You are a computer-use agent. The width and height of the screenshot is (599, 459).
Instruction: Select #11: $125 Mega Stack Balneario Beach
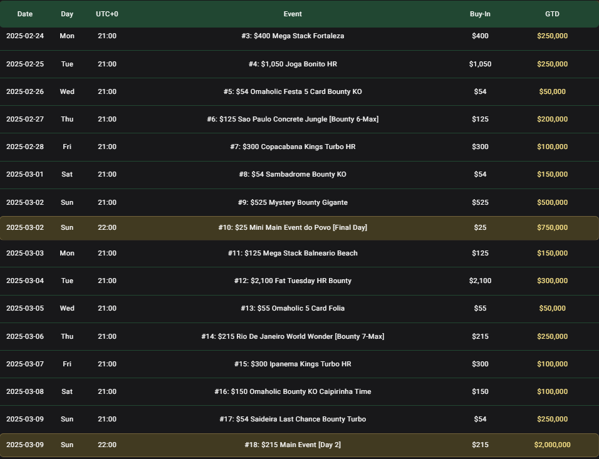tap(293, 253)
